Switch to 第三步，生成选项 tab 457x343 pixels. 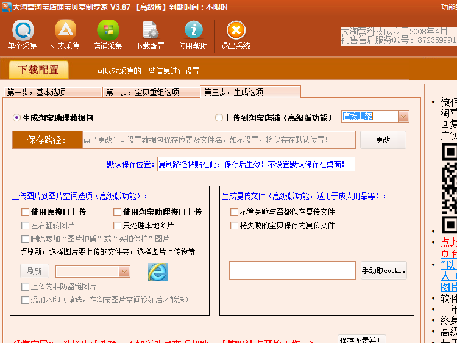250,92
